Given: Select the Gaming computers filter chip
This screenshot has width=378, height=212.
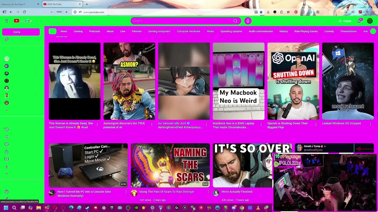Looking at the screenshot, I should 159,32.
